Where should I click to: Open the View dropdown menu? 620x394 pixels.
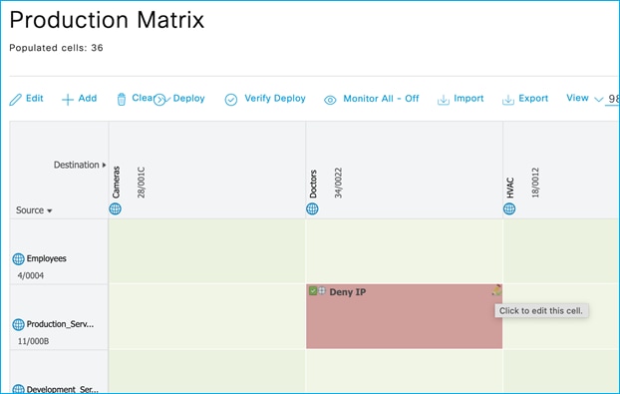584,98
